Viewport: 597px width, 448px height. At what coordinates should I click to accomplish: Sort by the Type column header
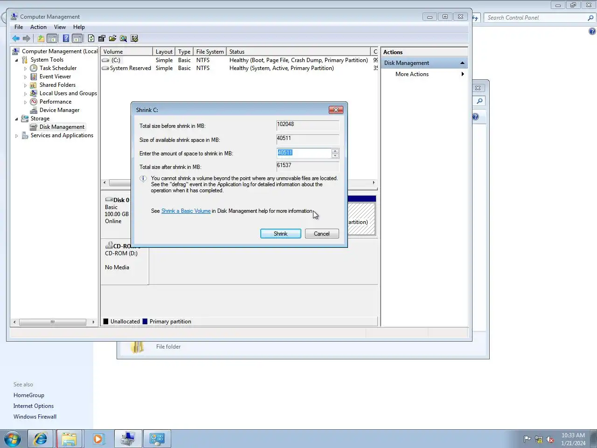coord(184,52)
